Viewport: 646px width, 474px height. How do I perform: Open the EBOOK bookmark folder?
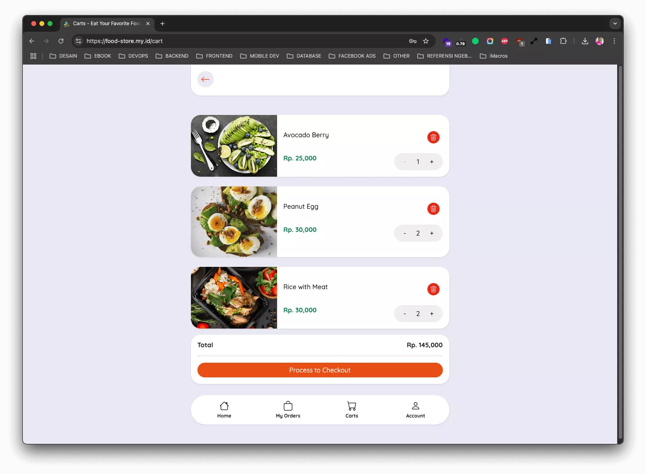click(98, 56)
